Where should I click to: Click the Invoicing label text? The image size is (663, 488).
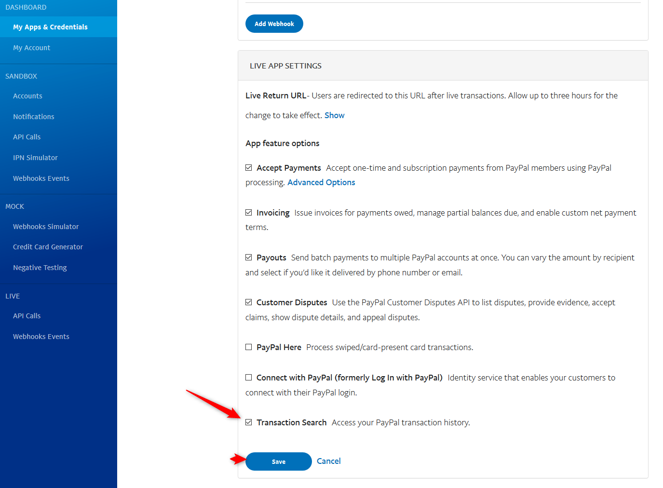[273, 213]
